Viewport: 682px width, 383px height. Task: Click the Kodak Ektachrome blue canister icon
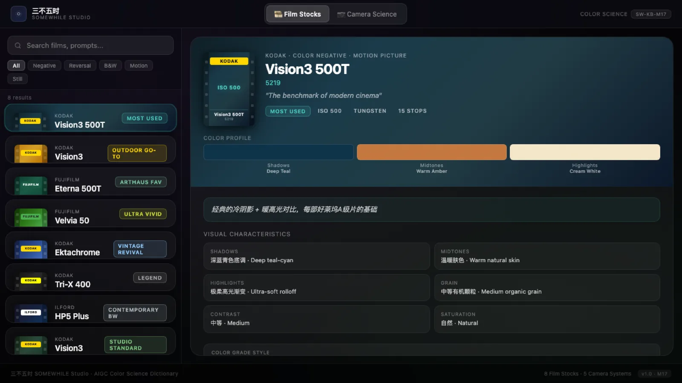(x=31, y=249)
